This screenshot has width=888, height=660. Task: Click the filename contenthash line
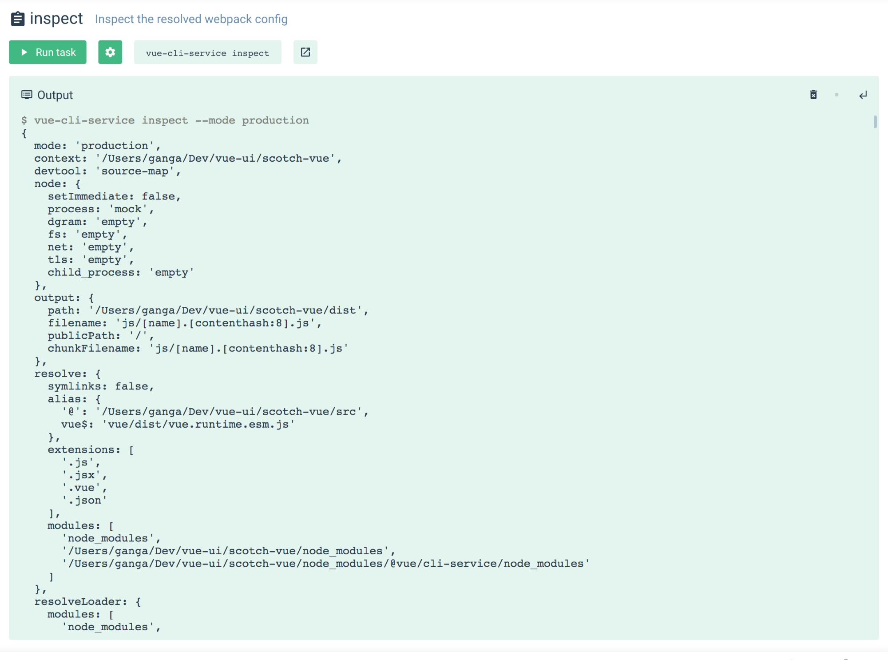click(x=185, y=323)
